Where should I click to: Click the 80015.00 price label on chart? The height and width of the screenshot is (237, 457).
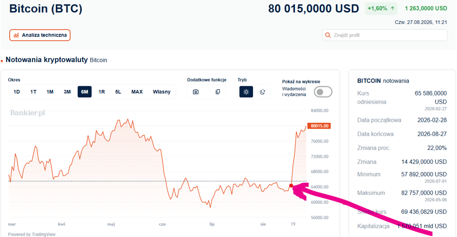tap(319, 126)
